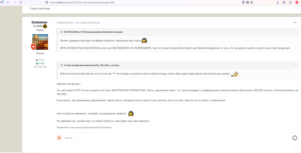This screenshot has width=301, height=153.
Task: Jump to original post of Ochoxhun quote arrow
Action: tap(294, 32)
